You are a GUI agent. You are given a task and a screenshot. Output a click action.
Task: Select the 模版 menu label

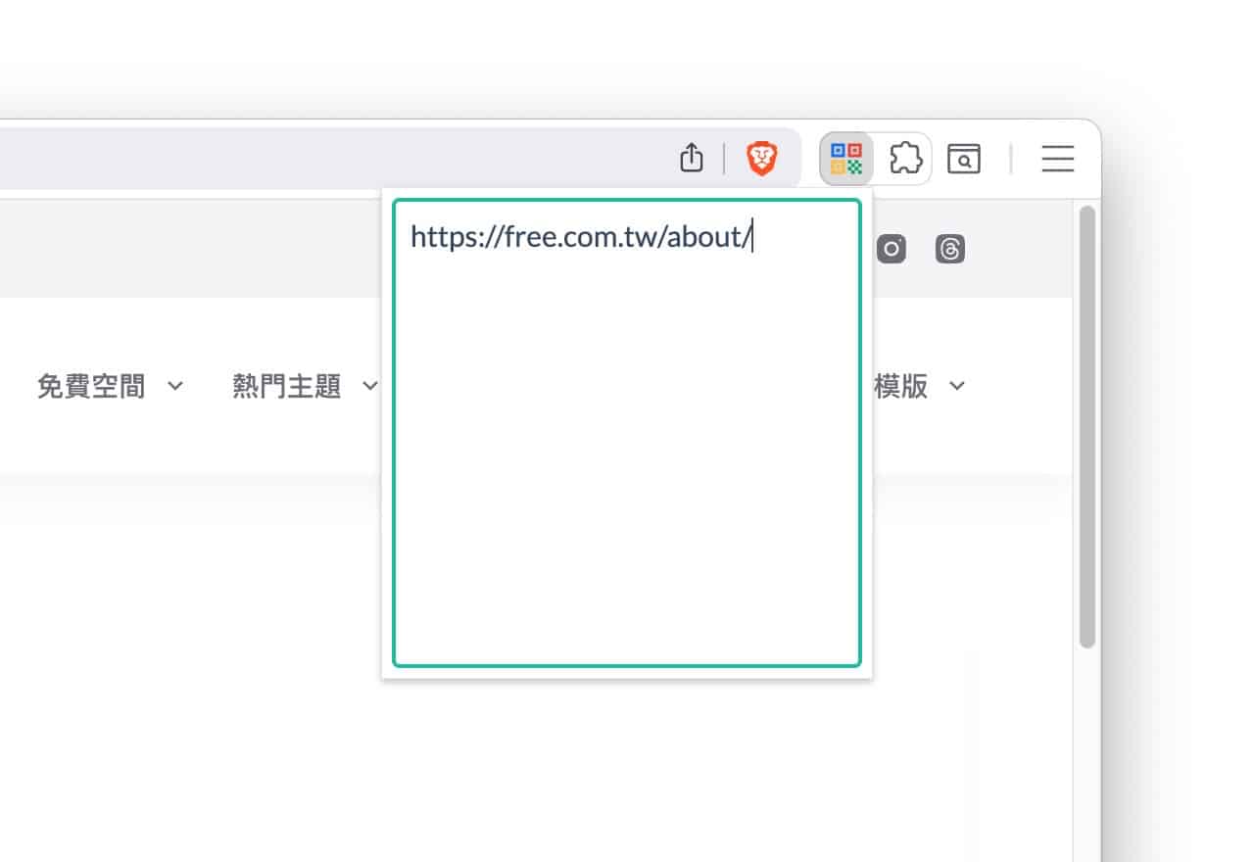[x=901, y=387]
